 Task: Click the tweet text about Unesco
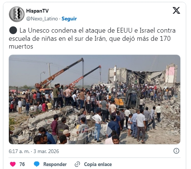tap(92, 39)
